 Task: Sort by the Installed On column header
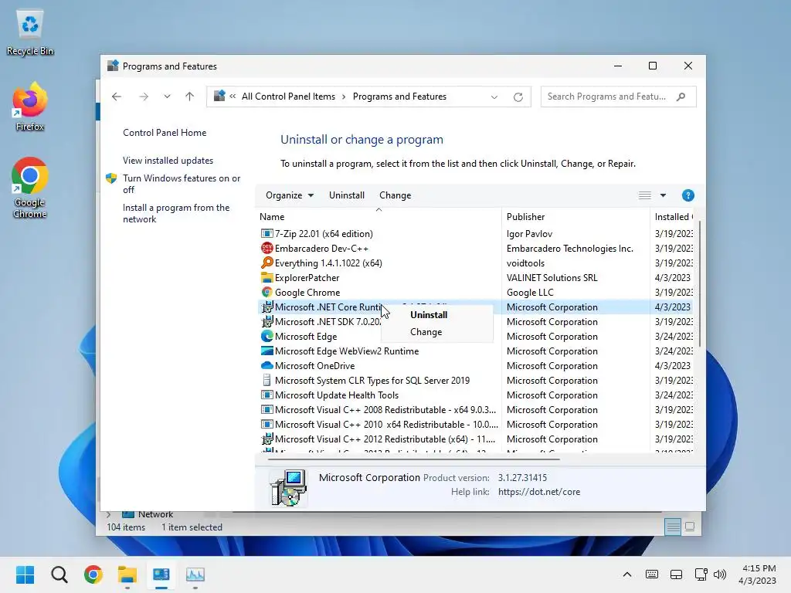[673, 217]
